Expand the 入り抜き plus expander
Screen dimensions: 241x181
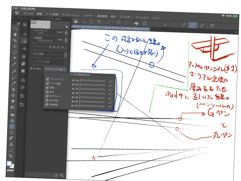[31, 68]
